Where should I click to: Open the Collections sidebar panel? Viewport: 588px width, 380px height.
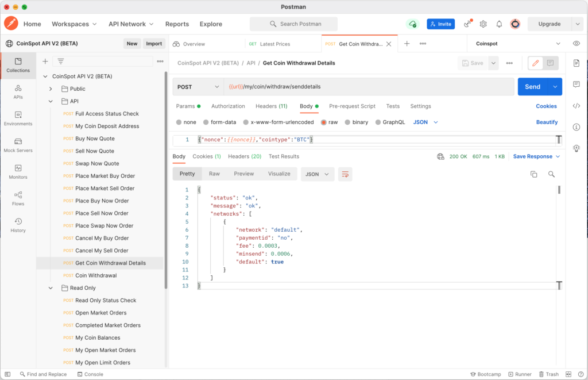(18, 65)
